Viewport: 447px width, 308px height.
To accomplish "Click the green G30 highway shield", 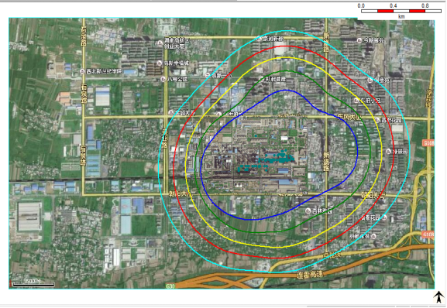I will [170, 286].
